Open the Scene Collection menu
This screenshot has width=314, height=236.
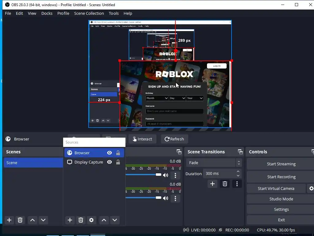click(89, 14)
